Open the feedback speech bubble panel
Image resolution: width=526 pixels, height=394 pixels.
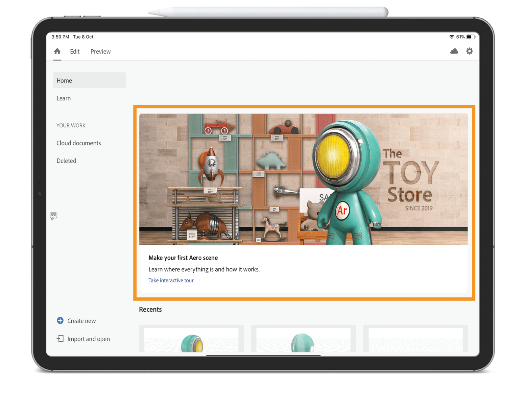[54, 216]
